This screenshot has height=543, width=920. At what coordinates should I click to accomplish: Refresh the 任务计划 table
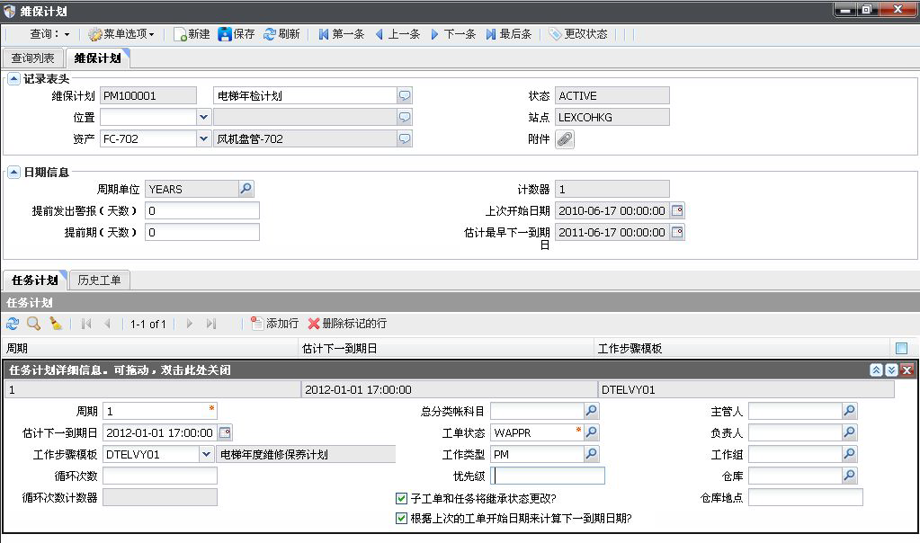[x=13, y=323]
